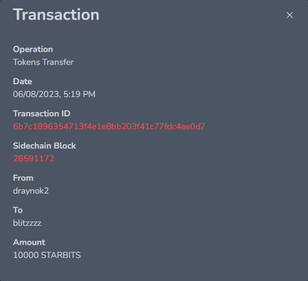This screenshot has height=281, width=308.
Task: Click the time value 5:19 PM
Action: pos(79,94)
